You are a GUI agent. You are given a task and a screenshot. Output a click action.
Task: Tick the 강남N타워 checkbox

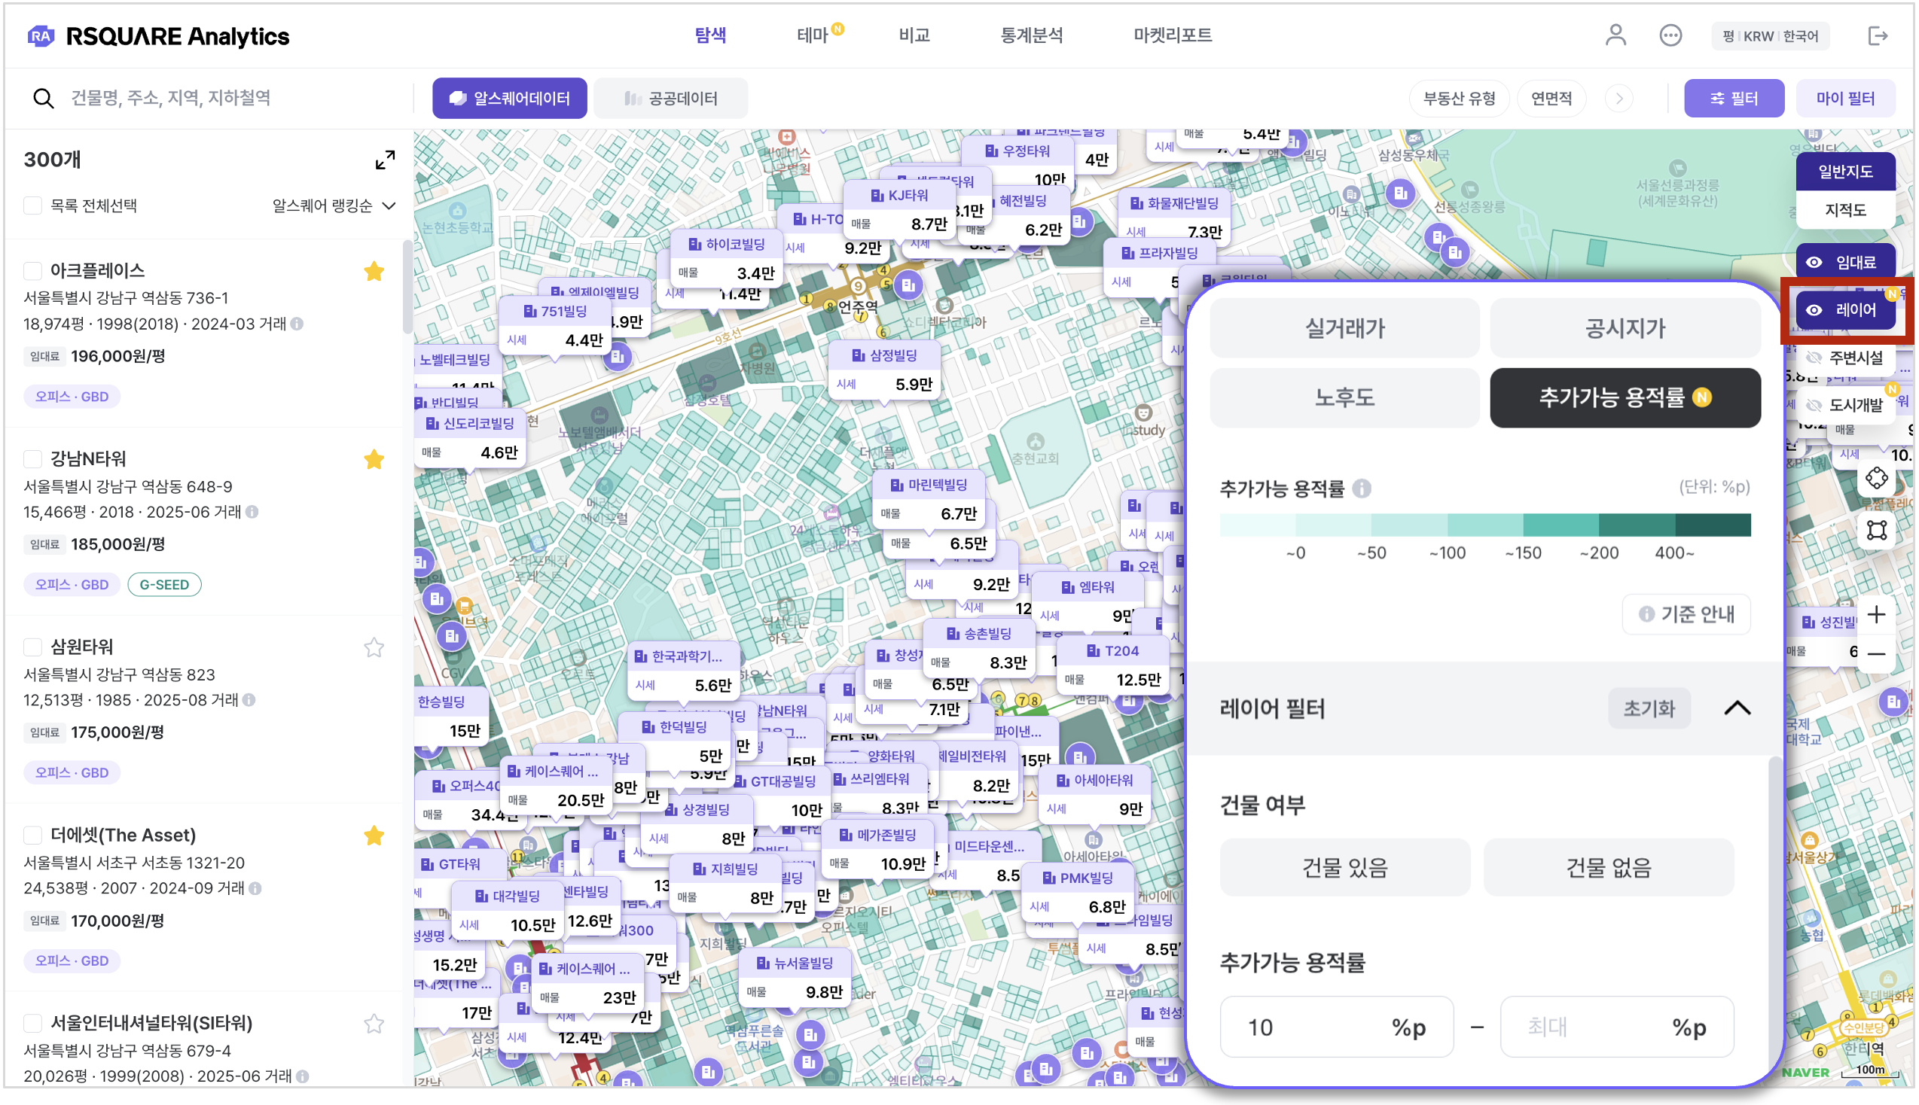[x=32, y=458]
